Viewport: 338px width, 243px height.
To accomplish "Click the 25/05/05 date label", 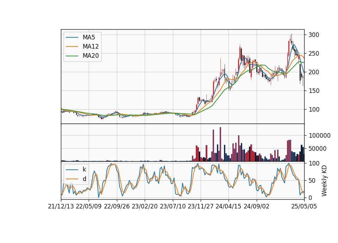I will tap(304, 206).
